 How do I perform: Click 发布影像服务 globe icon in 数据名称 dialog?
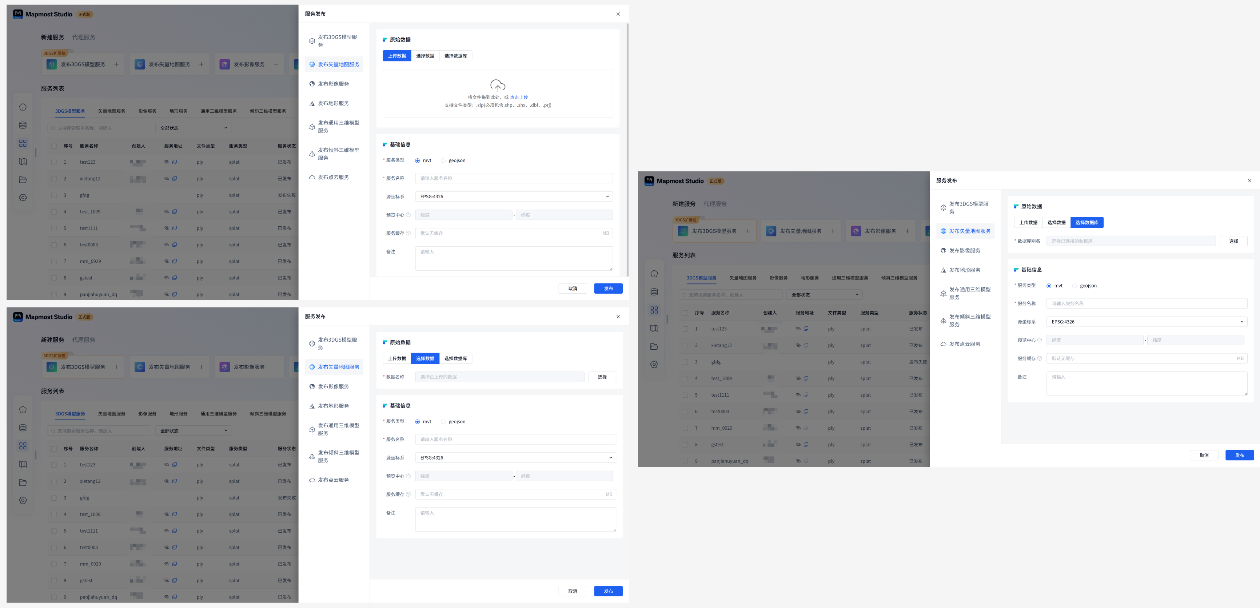tap(312, 386)
